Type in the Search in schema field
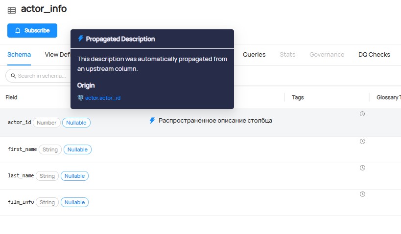This screenshot has height=234, width=401. click(42, 76)
